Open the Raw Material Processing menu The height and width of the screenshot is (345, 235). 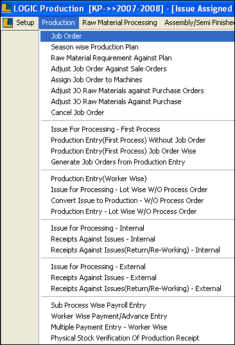(x=119, y=22)
